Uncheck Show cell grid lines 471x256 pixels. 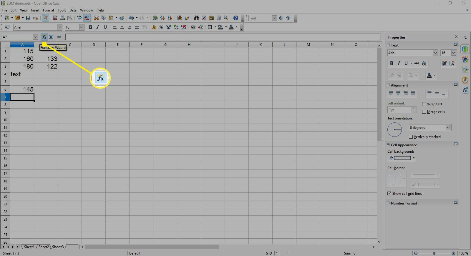pyautogui.click(x=389, y=193)
